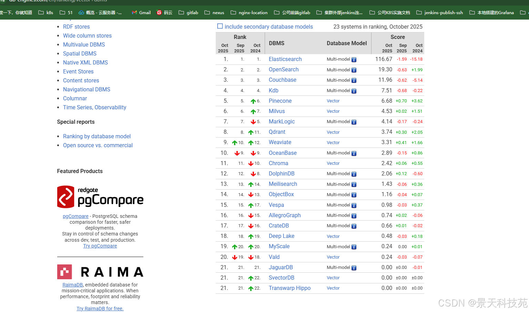The width and height of the screenshot is (529, 312).
Task: Open the Event Stores category
Action: [79, 71]
